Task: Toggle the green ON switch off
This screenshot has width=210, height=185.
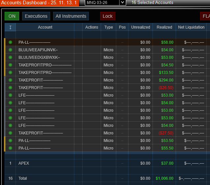Action: point(12,16)
